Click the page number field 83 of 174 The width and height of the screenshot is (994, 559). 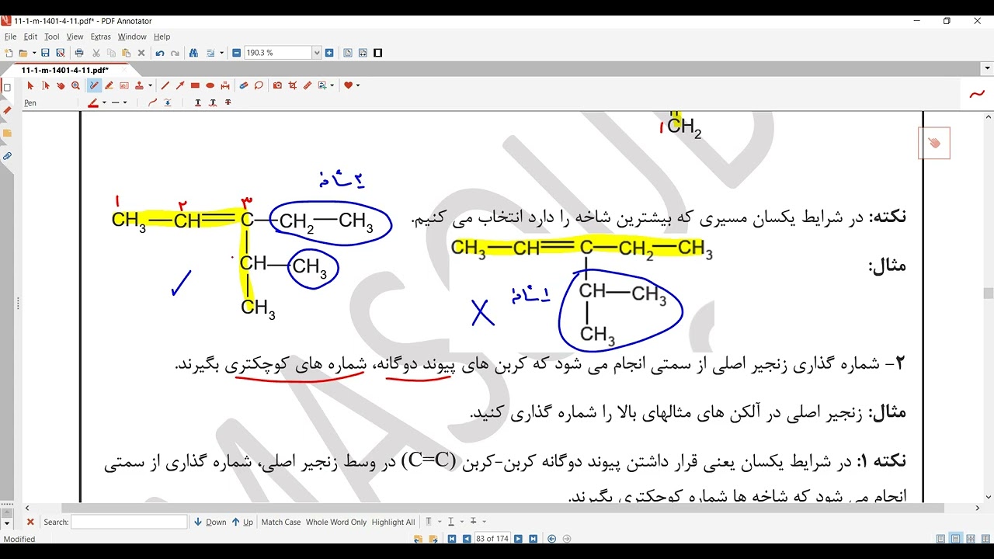(x=492, y=539)
